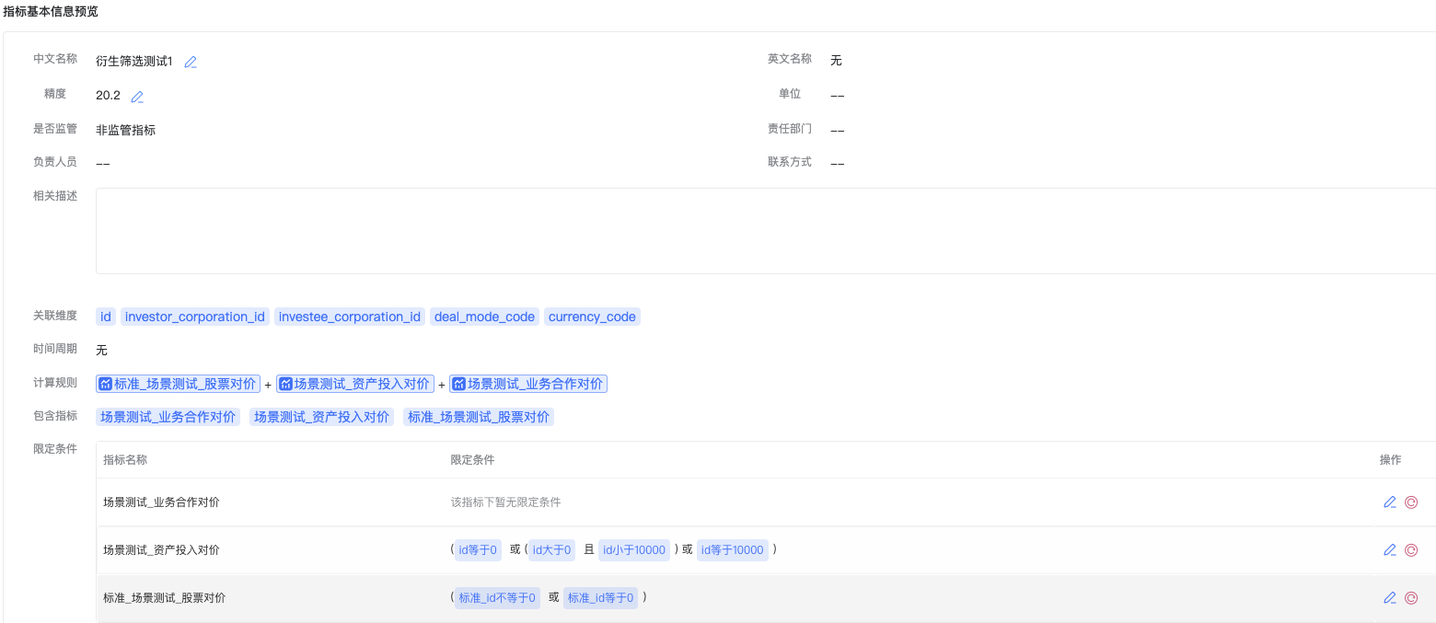The image size is (1436, 623).
Task: Select the id dimension tag
Action: pos(106,317)
